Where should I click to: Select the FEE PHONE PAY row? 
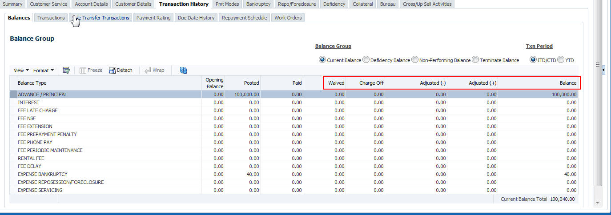(x=294, y=142)
